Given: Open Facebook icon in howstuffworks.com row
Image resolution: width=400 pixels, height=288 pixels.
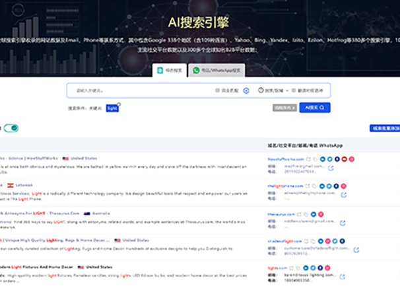Looking at the screenshot, I should (337, 159).
